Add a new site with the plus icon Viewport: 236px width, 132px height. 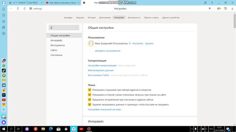tap(4, 110)
